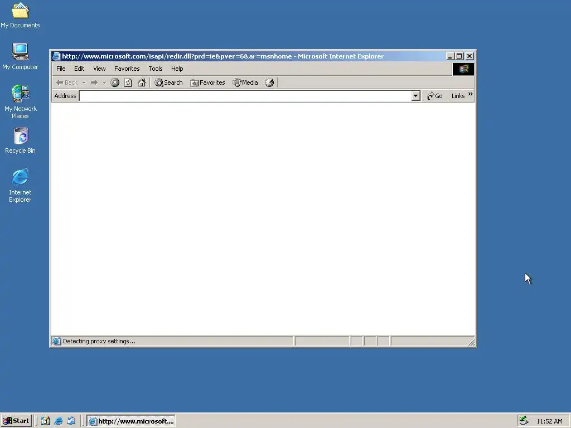This screenshot has height=428, width=571.
Task: Click the Windows flag throbber logo
Action: [x=463, y=69]
